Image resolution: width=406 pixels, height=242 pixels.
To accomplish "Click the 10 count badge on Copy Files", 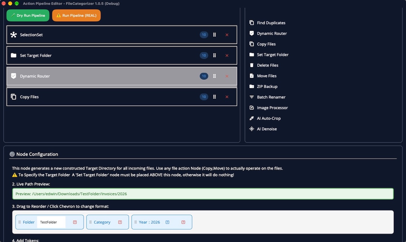I will pos(204,97).
